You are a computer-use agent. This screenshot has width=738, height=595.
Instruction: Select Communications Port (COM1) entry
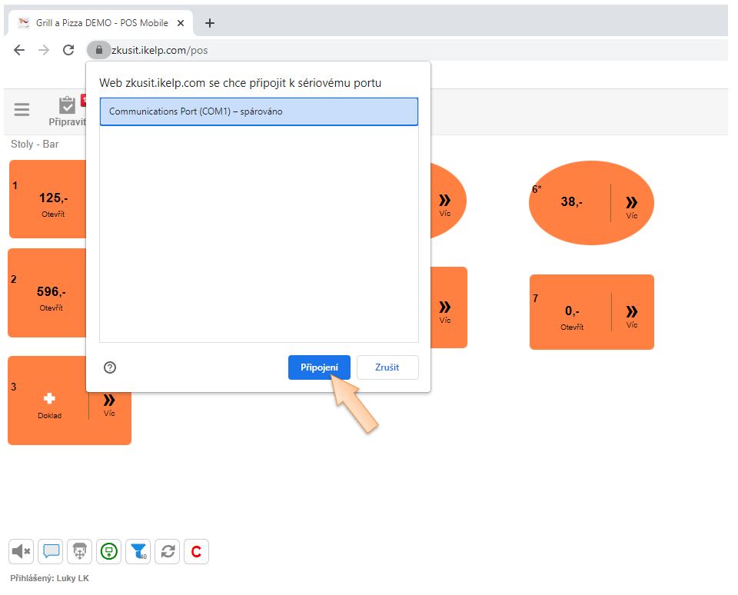pyautogui.click(x=259, y=111)
